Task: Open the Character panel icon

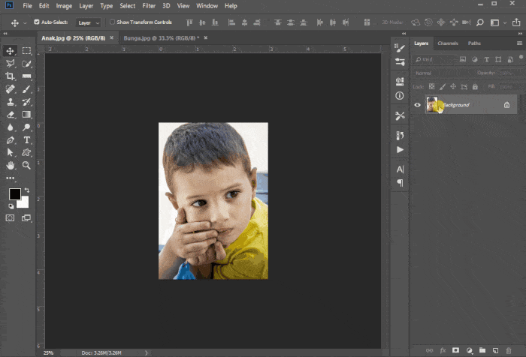Action: coord(400,169)
